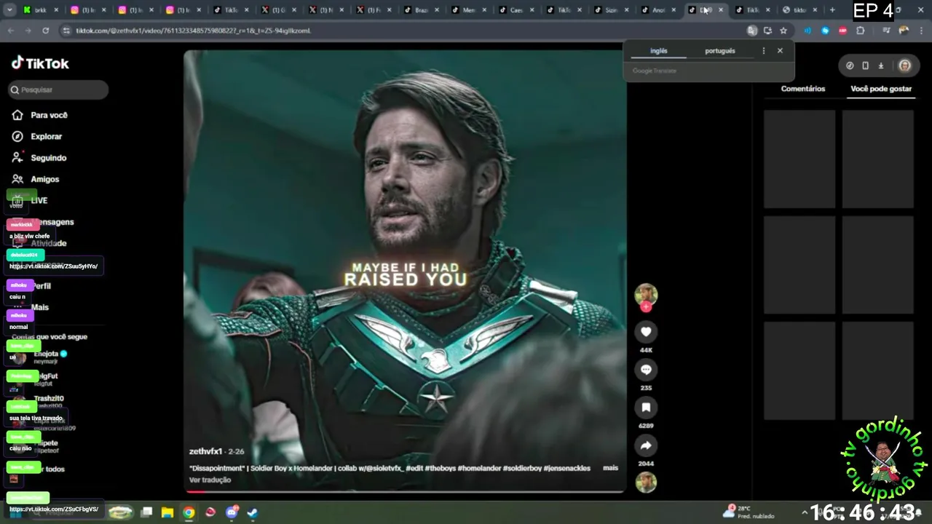
Task: Switch to the Comentários tab
Action: [x=803, y=89]
